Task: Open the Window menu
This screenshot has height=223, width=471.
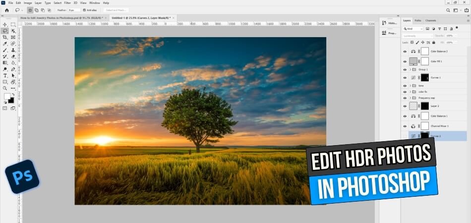Action: [95, 2]
